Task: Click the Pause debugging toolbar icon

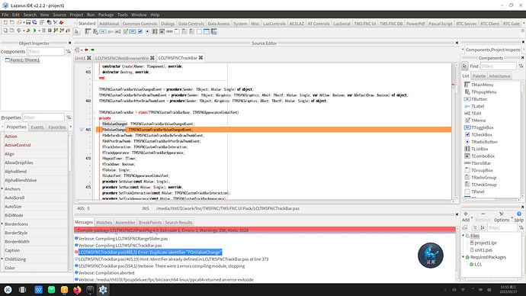Action: (43, 31)
